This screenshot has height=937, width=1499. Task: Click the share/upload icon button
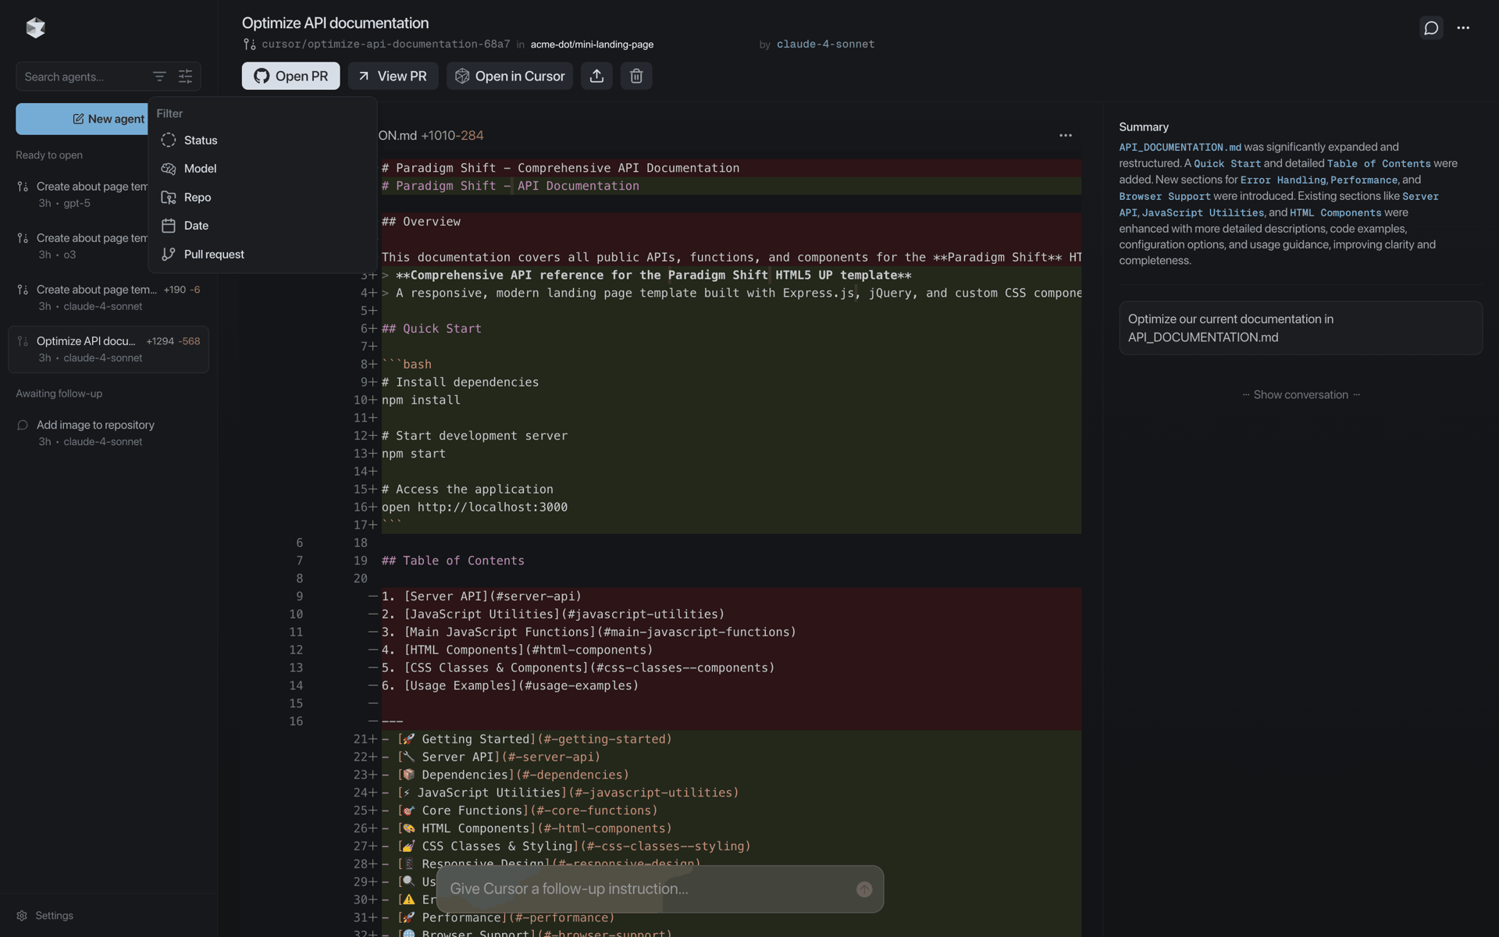(596, 76)
